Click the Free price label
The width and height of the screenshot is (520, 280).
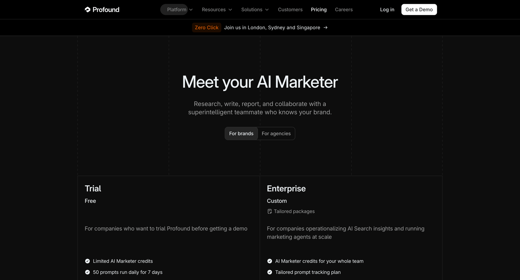tap(90, 201)
